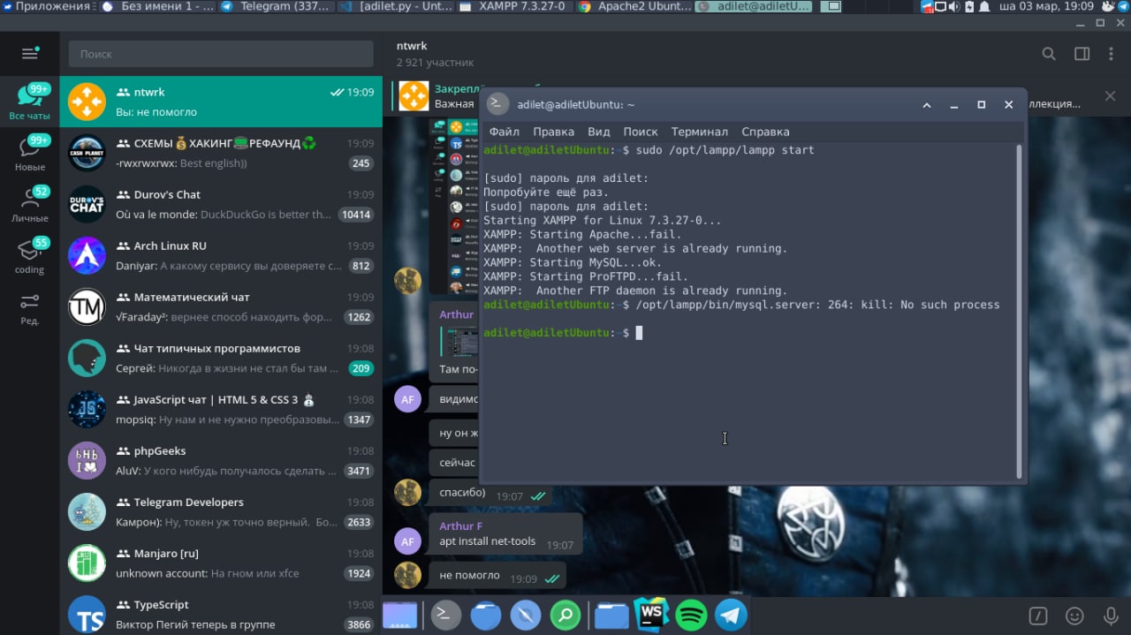Viewport: 1131px width, 635px height.
Task: Toggle the Telegram right info sidebar
Action: click(x=1082, y=54)
